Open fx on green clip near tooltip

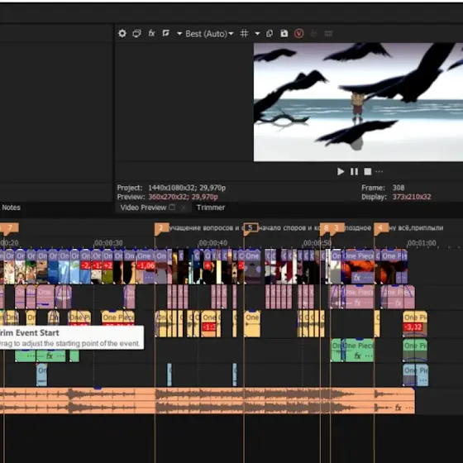(x=50, y=356)
